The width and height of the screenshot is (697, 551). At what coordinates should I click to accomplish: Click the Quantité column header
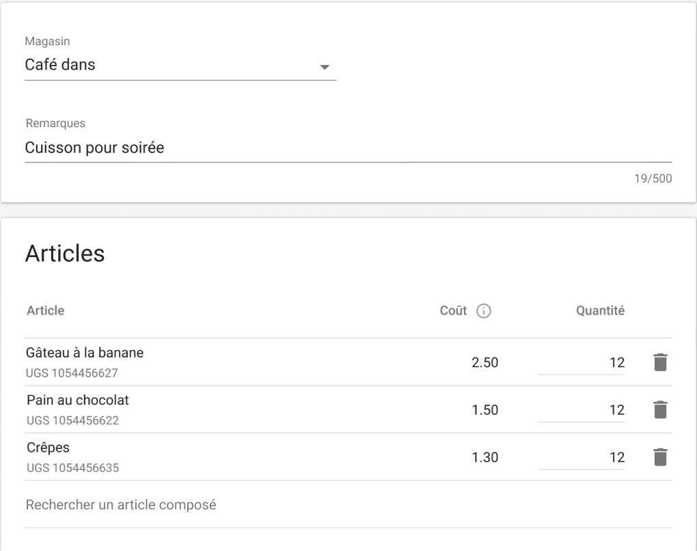(x=600, y=311)
